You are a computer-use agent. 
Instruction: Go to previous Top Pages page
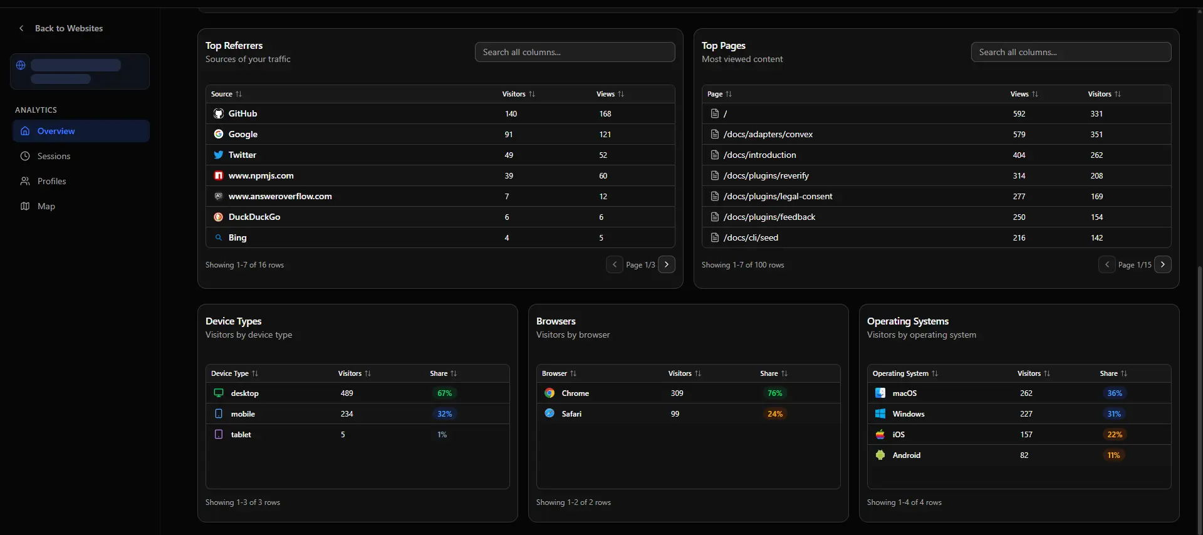(1107, 264)
